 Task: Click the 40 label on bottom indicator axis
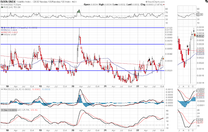pos(167,111)
